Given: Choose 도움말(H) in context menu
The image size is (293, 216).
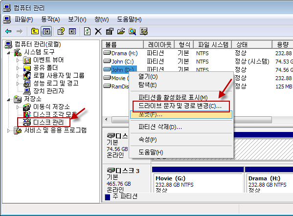Looking at the screenshot, I should (x=181, y=152).
